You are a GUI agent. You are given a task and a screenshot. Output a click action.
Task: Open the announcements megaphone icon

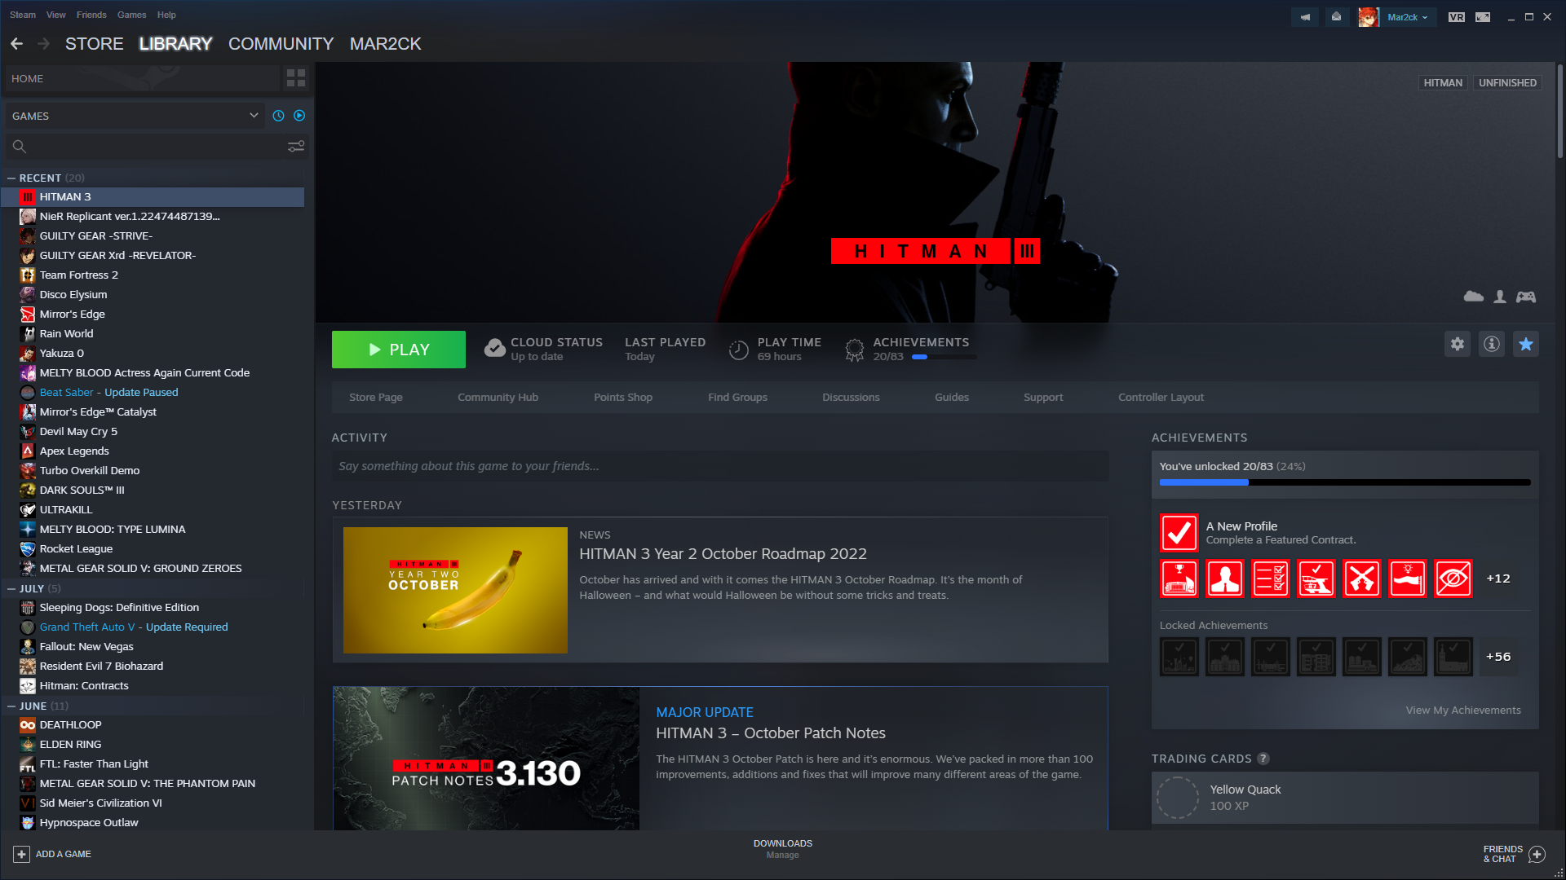(1305, 16)
